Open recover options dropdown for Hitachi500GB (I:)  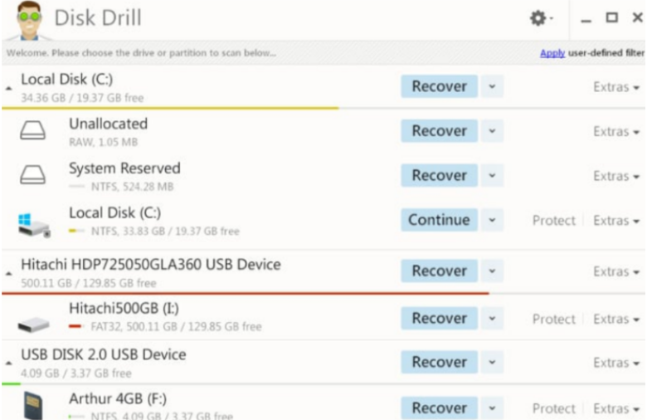tap(492, 319)
